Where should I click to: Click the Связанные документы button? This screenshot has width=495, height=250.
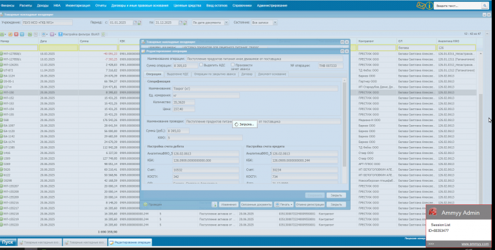(256, 204)
